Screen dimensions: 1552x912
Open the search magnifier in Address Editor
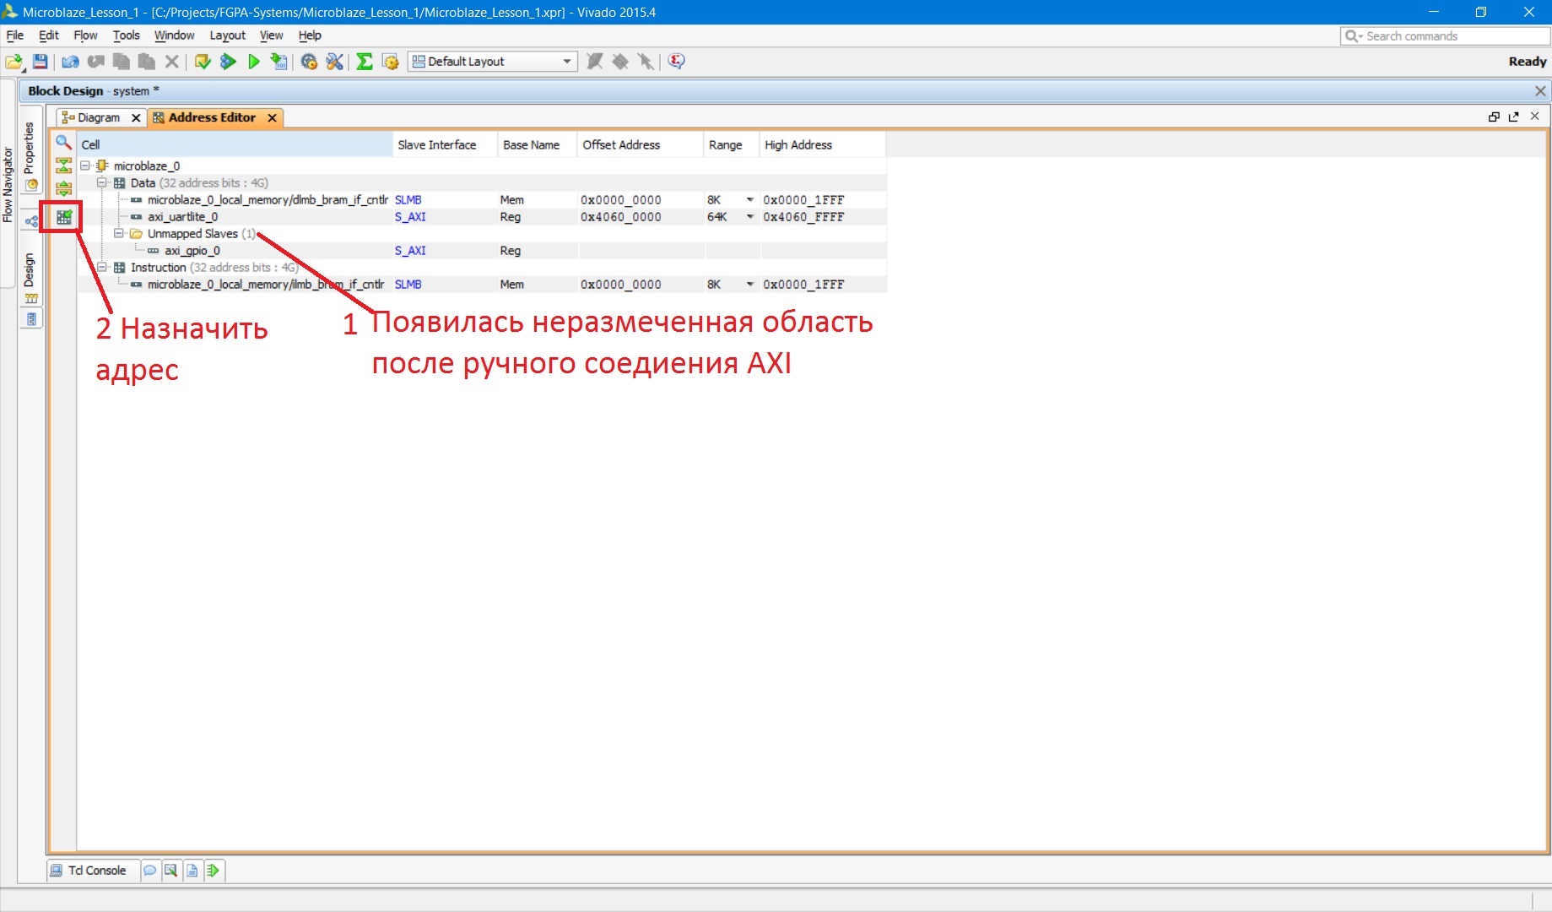(63, 142)
